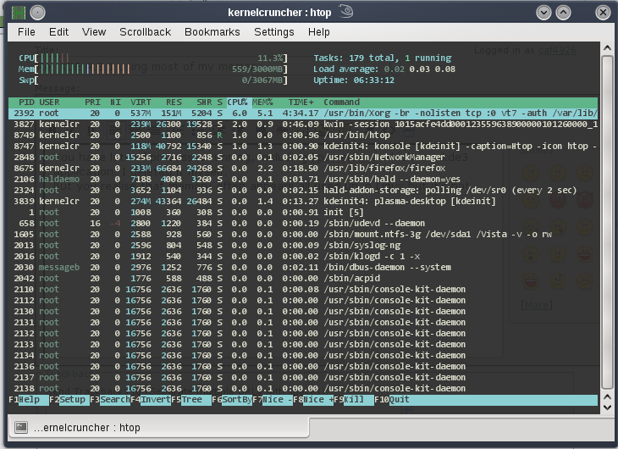Select the /bin/dbus-daemon --system row
Screen dimensions: 618x449
point(303,268)
